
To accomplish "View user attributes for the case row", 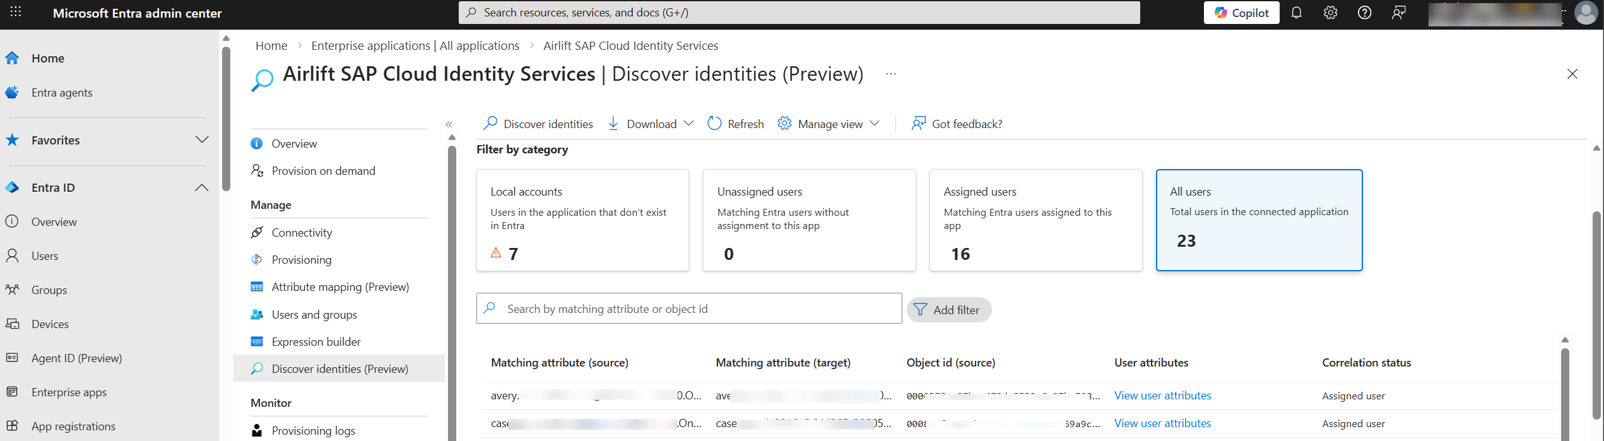I will tap(1162, 423).
